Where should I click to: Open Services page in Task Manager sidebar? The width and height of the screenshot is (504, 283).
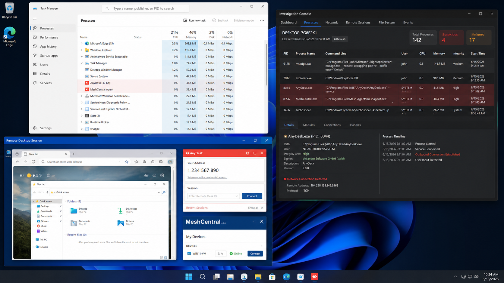point(53,83)
